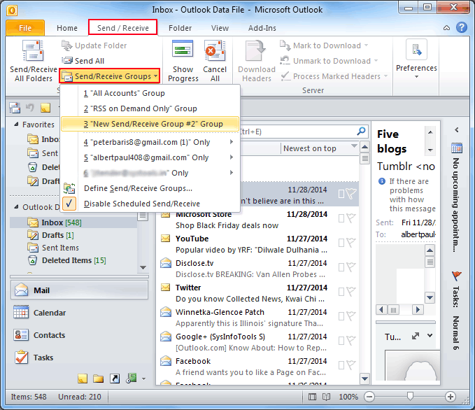The width and height of the screenshot is (475, 410).
Task: Click the Download Headers icon
Action: click(256, 50)
